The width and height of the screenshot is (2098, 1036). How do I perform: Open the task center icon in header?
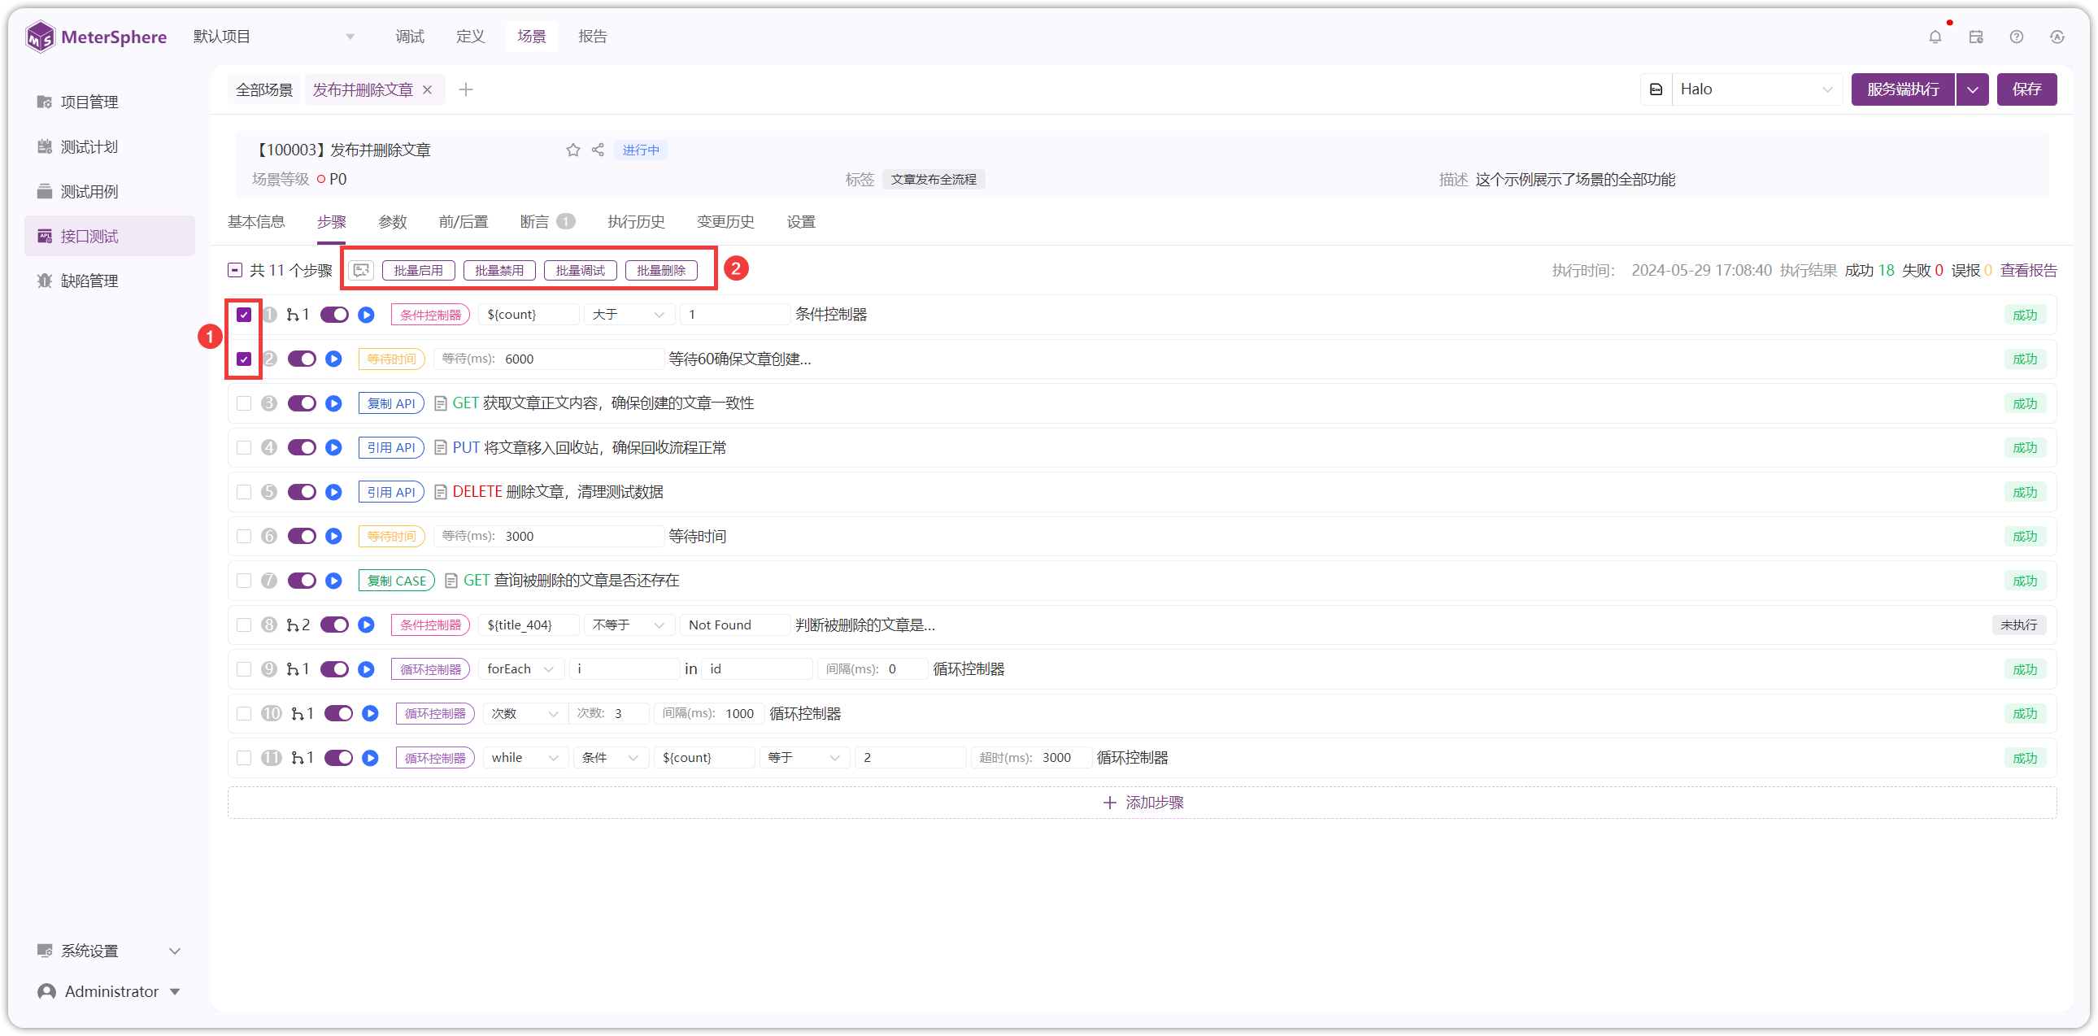point(1976,37)
